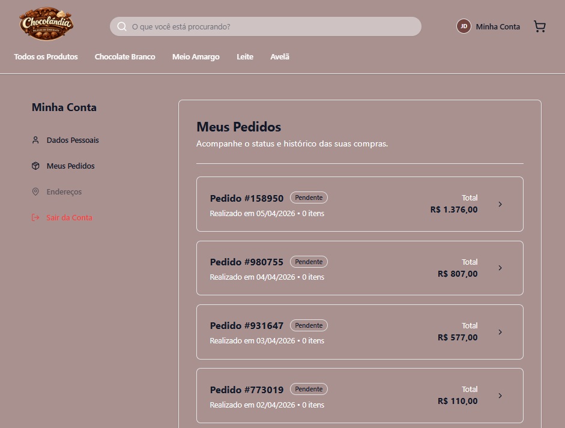Viewport: 565px width, 428px height.
Task: Open details for Pedido #980755
Action: coord(500,268)
